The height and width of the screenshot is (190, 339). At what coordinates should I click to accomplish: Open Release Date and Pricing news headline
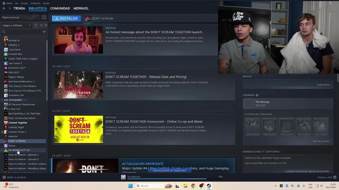point(146,77)
